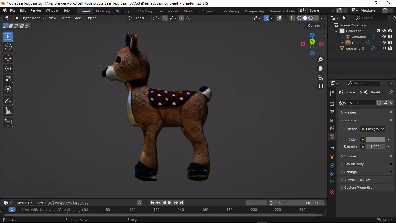The width and height of the screenshot is (396, 223).
Task: Click the pan hand viewport icon
Action: click(x=320, y=69)
